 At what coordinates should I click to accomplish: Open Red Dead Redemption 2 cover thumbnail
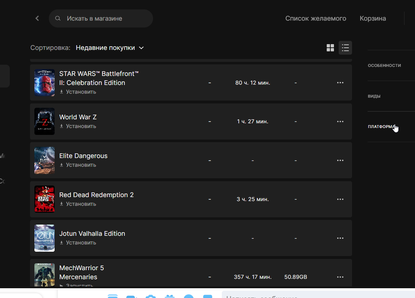45,199
